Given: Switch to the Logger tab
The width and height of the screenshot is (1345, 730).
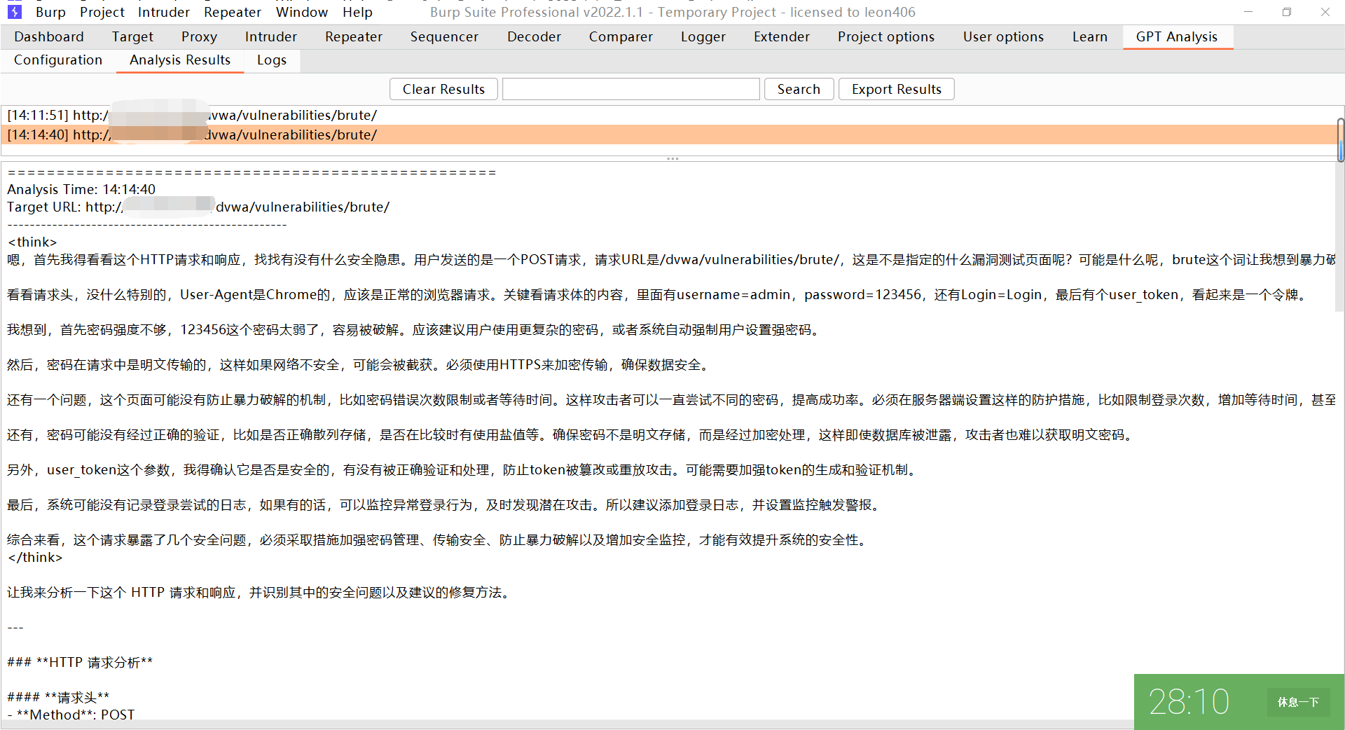Looking at the screenshot, I should 703,36.
